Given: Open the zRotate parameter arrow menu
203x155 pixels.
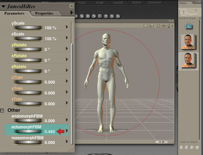Looking at the screenshot, I should 67,70.
